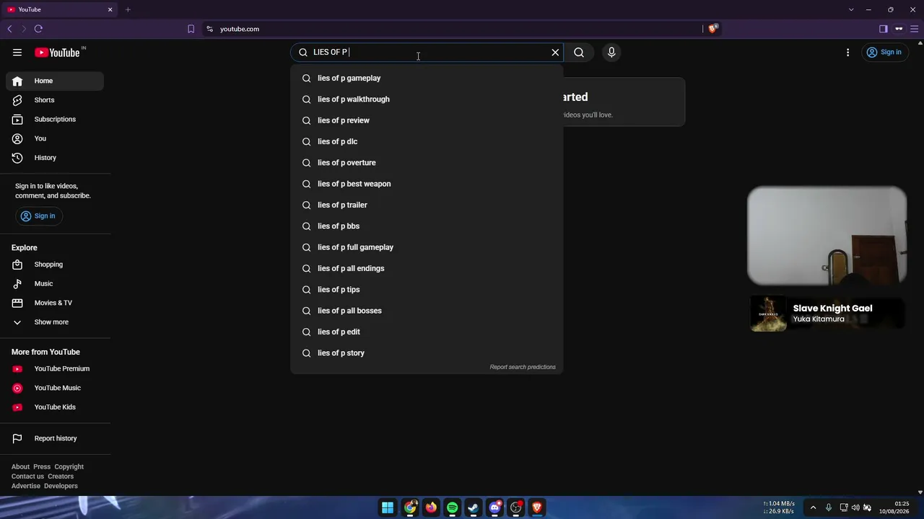Open a new browser tab
Image resolution: width=924 pixels, height=519 pixels.
(x=128, y=9)
